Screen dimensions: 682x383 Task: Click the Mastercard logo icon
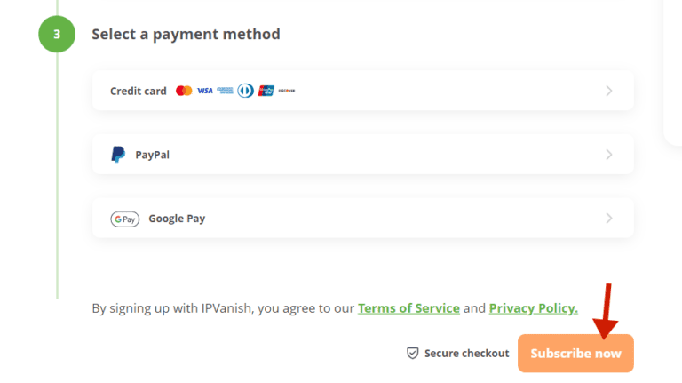[x=184, y=91]
